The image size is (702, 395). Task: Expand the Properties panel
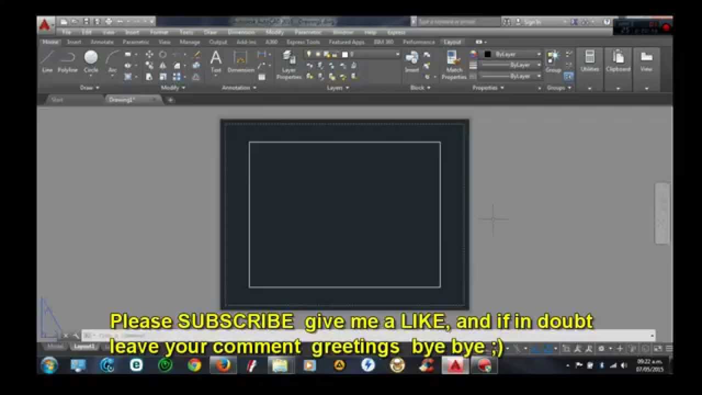point(488,88)
